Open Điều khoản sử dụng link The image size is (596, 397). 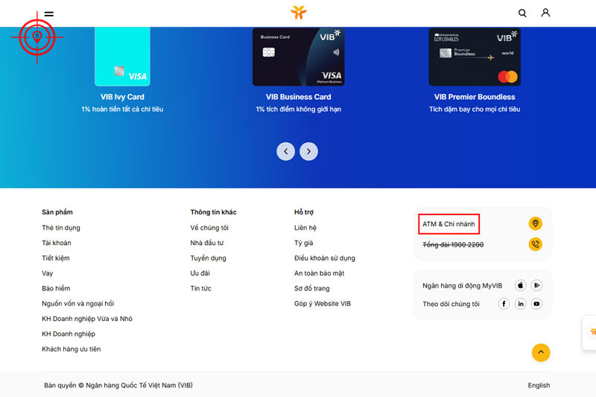tap(325, 258)
